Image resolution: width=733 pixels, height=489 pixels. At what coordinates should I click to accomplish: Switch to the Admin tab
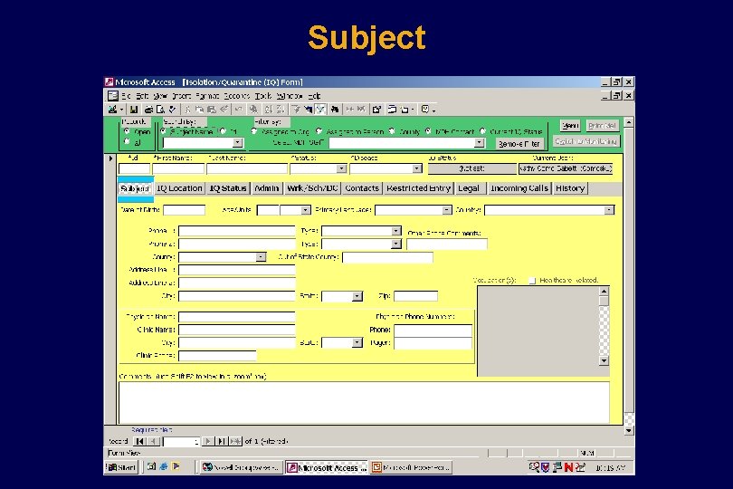[266, 188]
